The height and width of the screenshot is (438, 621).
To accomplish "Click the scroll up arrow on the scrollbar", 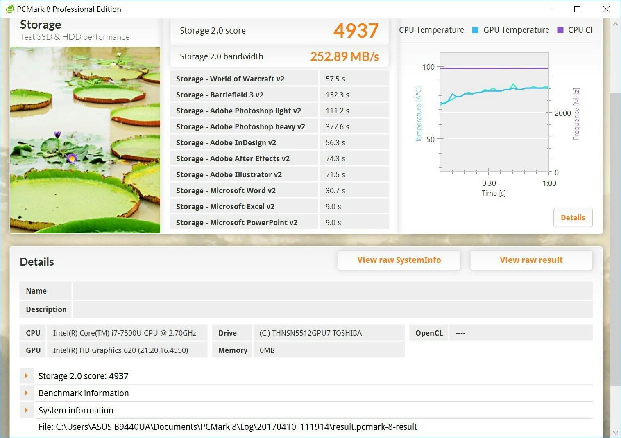I will (615, 24).
